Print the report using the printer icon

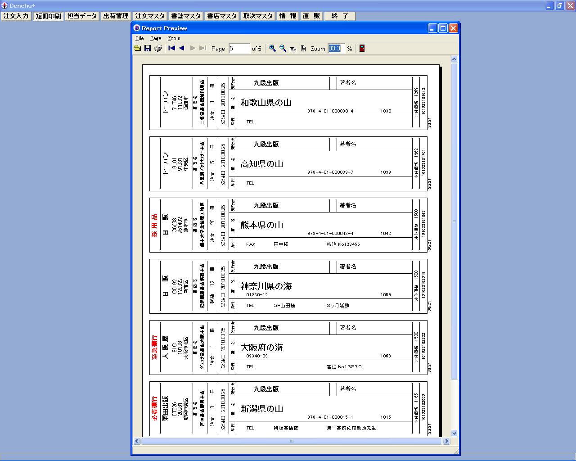pos(158,48)
